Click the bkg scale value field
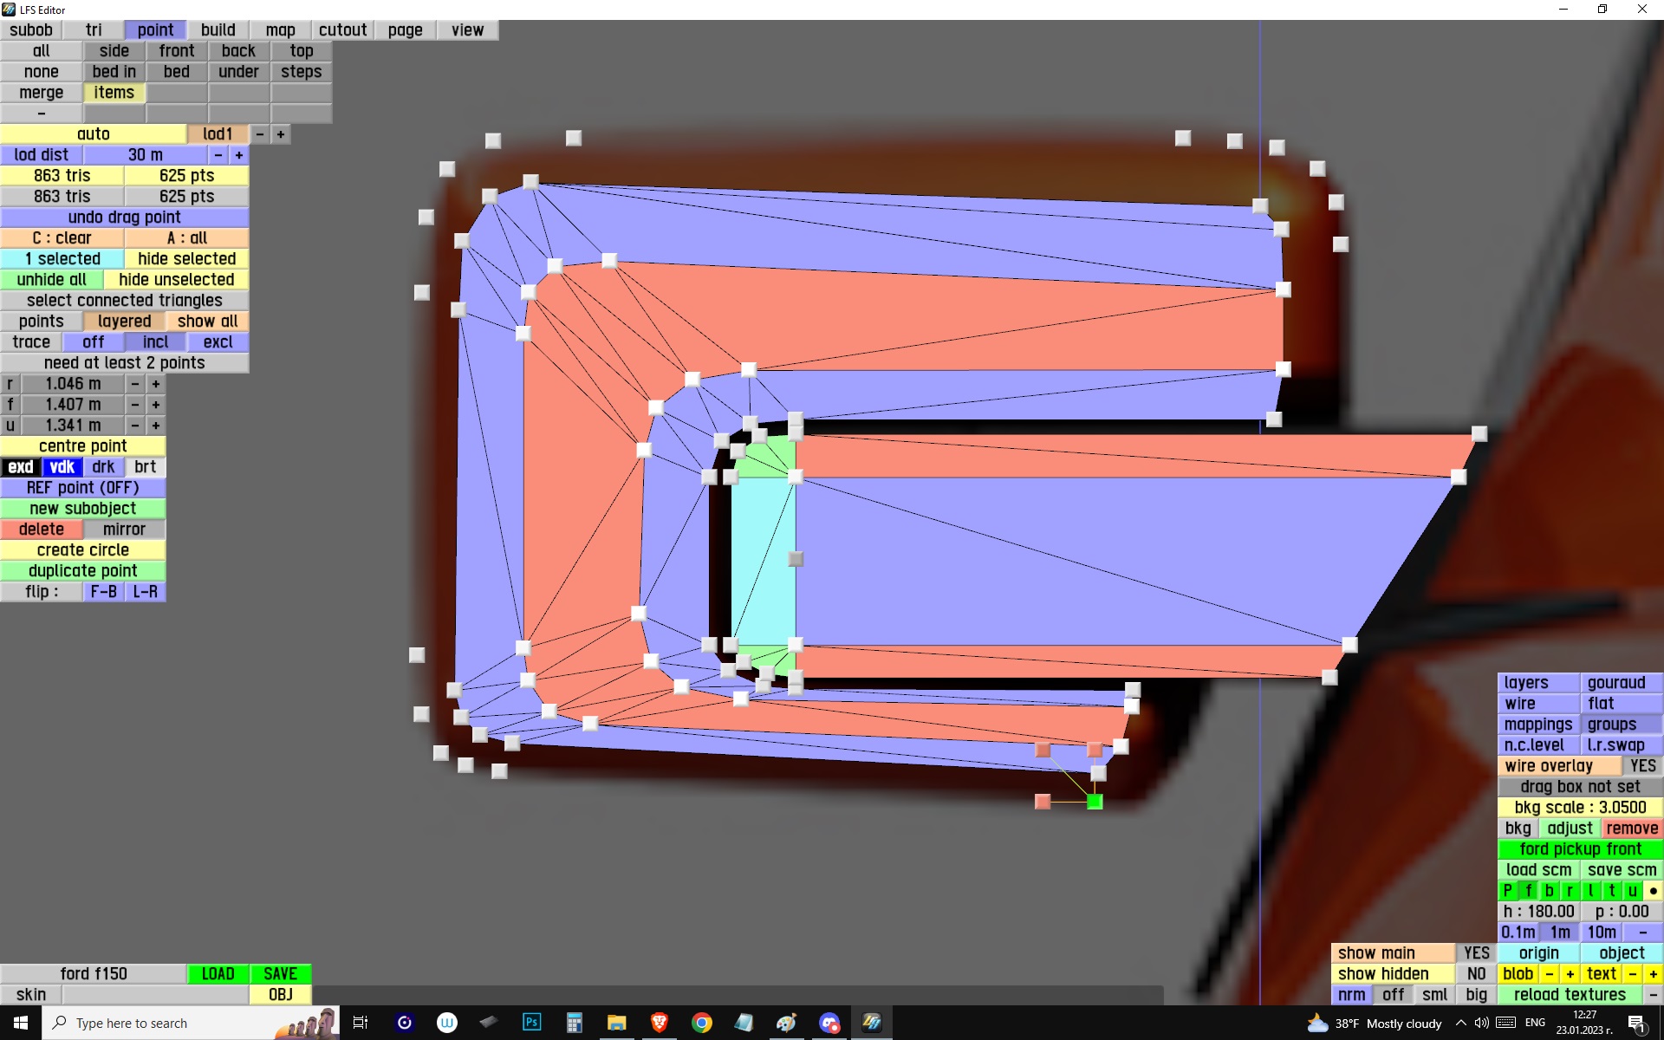Image resolution: width=1664 pixels, height=1040 pixels. pyautogui.click(x=1579, y=808)
